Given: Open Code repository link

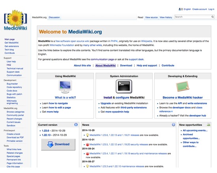Looking at the screenshot, I should tap(14, 87).
